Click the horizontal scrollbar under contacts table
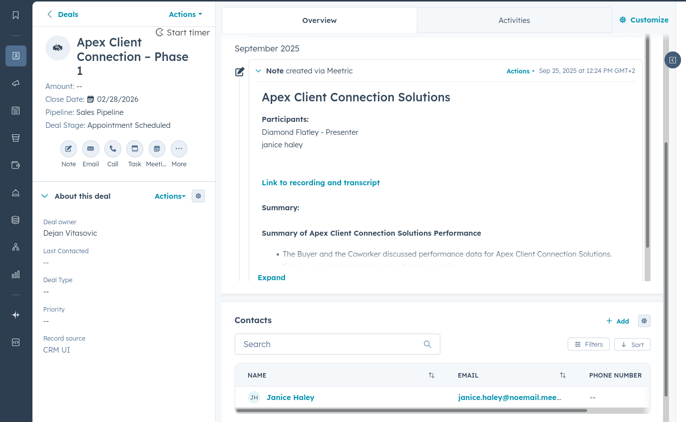Image resolution: width=686 pixels, height=422 pixels. (411, 411)
